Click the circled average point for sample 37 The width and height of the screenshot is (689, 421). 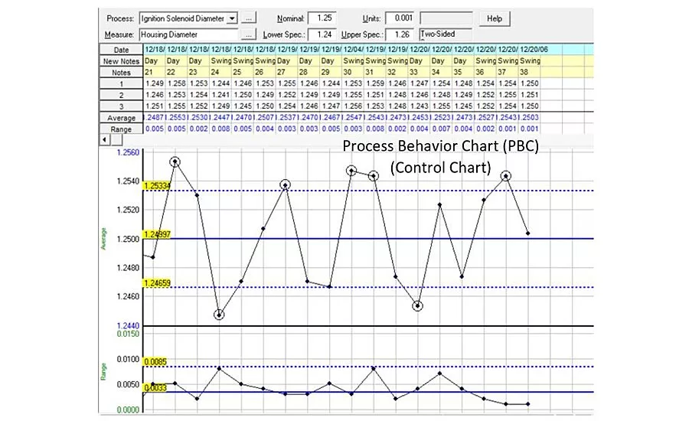[506, 176]
